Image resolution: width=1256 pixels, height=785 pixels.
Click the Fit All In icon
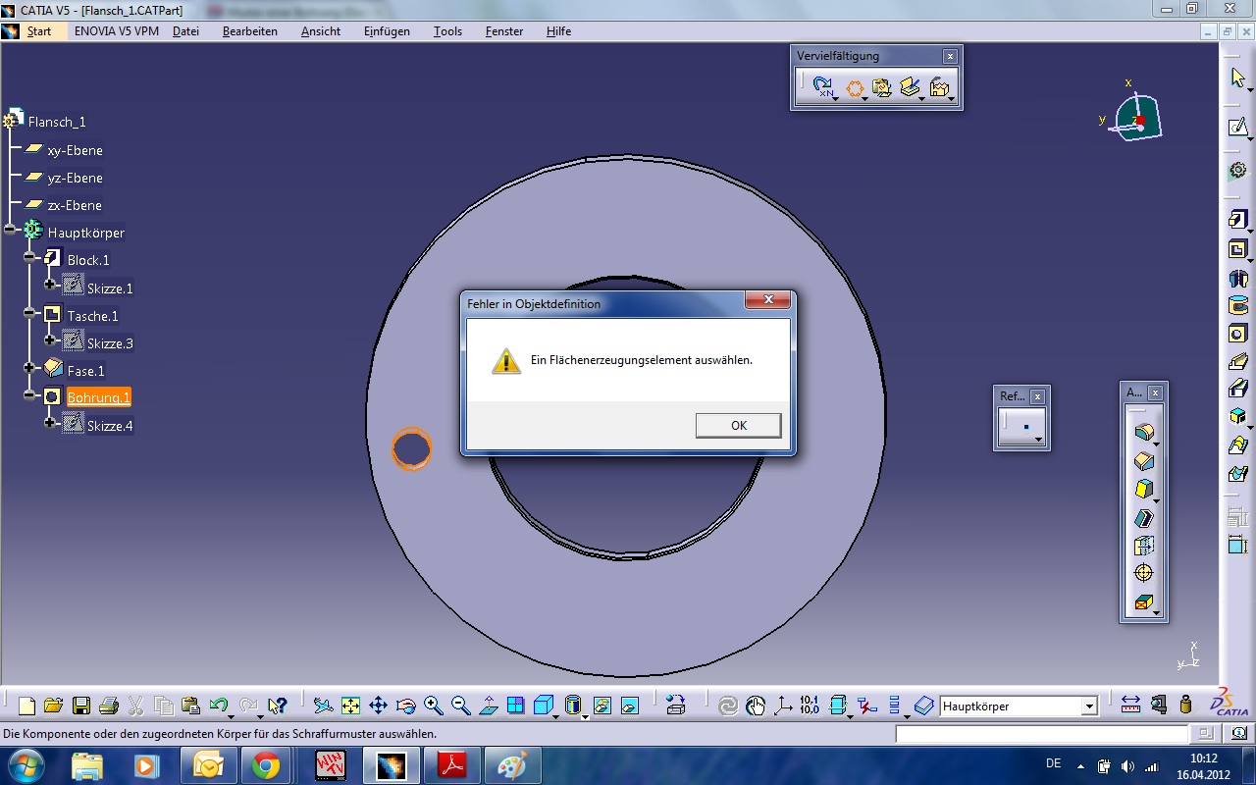pos(350,706)
